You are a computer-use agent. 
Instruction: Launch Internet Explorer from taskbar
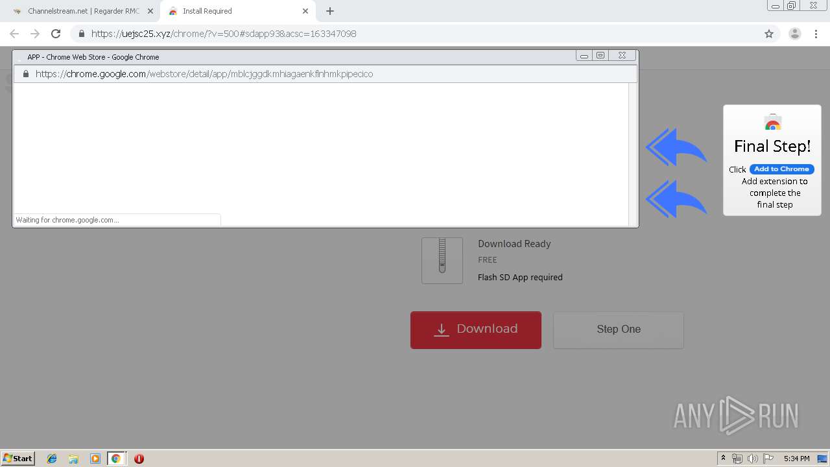click(52, 459)
